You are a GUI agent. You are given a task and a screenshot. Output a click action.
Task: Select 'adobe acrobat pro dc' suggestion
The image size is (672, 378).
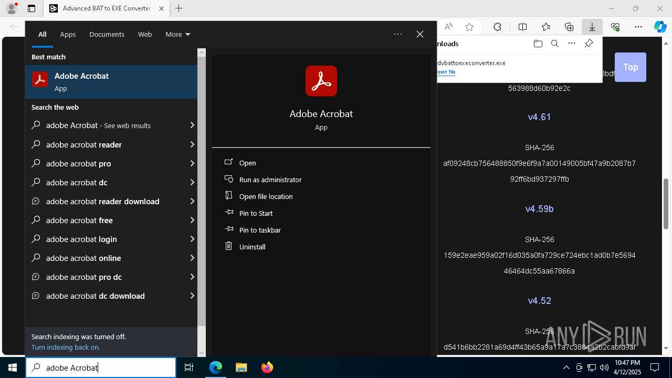(111, 277)
